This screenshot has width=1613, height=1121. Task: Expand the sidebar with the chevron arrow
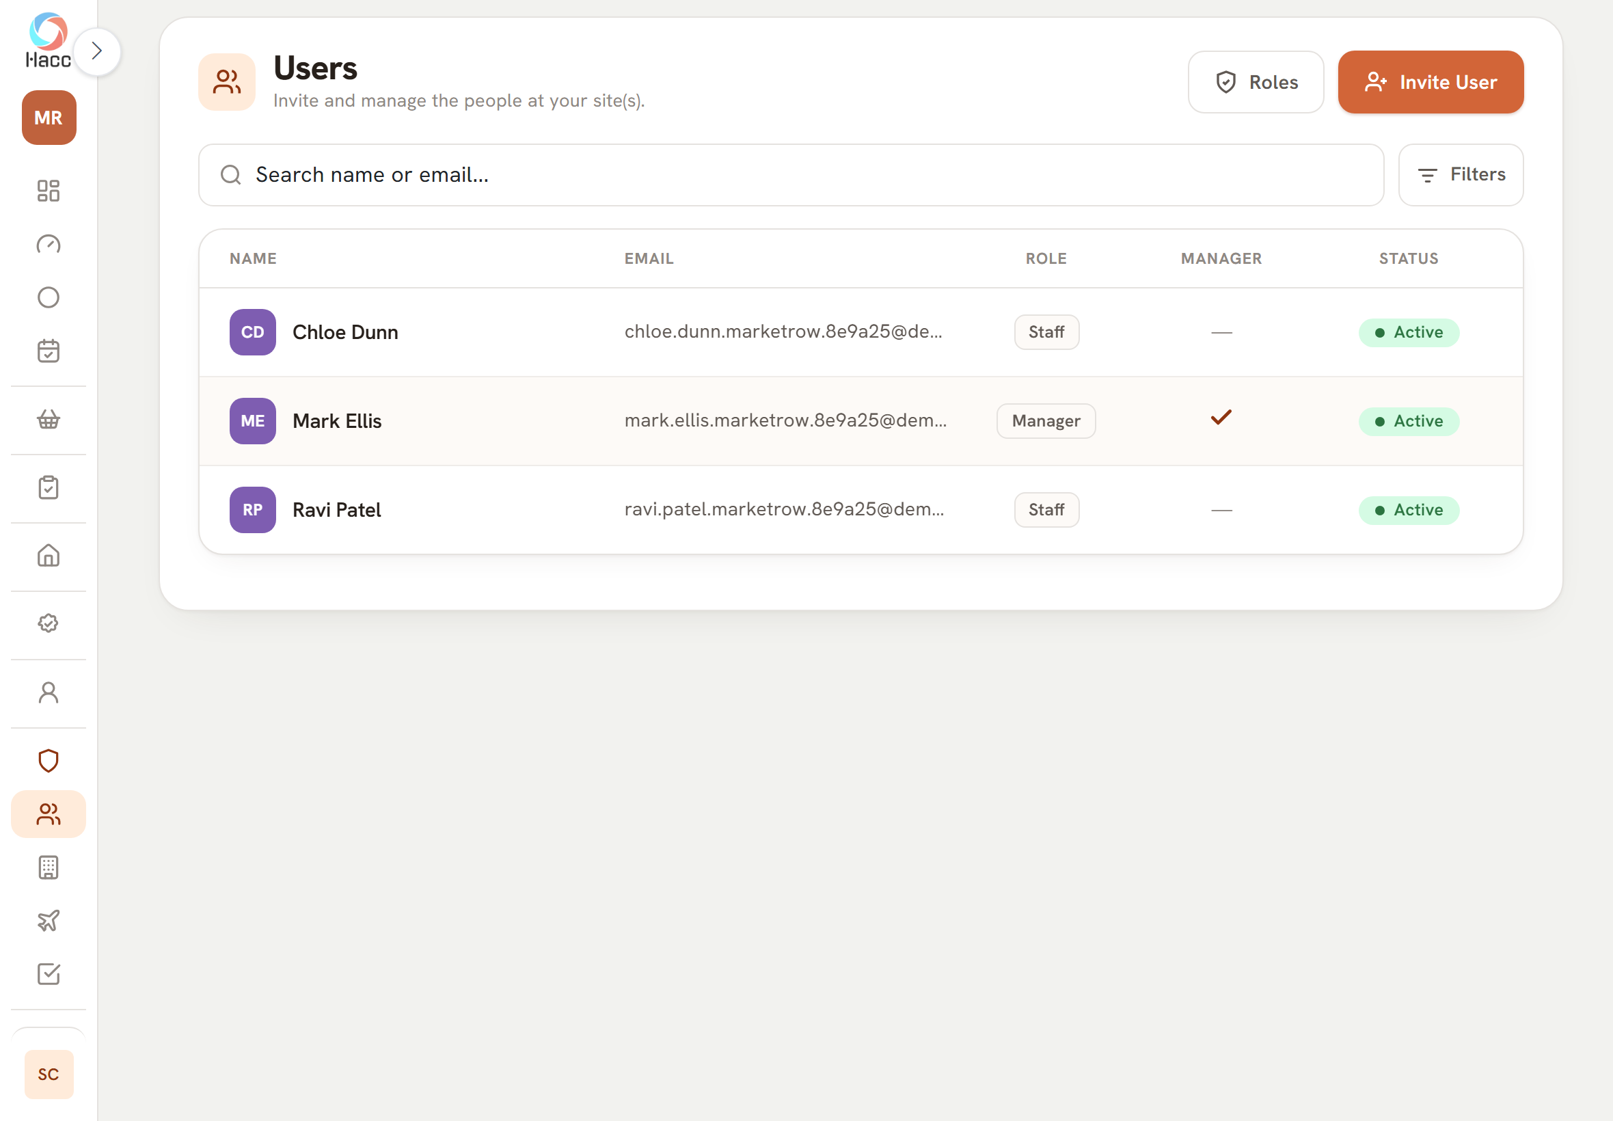coord(97,51)
